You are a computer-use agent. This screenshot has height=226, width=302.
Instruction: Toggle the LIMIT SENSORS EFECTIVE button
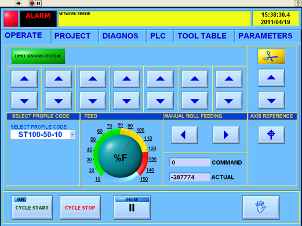(x=38, y=56)
